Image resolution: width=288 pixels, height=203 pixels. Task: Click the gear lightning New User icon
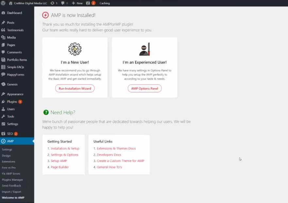(x=75, y=49)
